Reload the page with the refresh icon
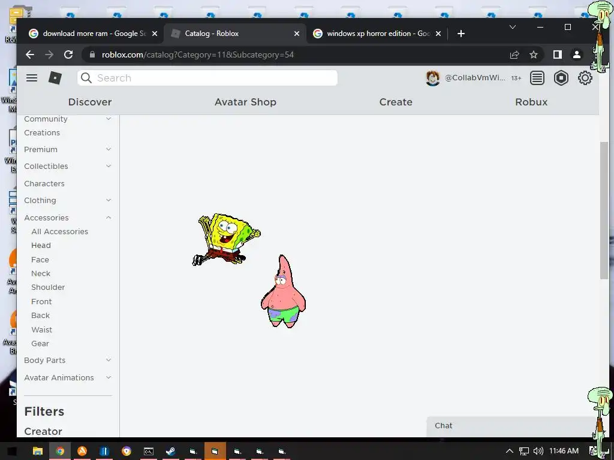This screenshot has height=460, width=614. [68, 55]
